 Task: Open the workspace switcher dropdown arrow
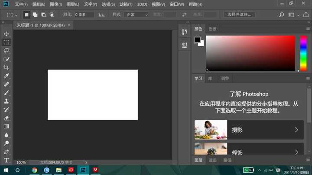[x=299, y=15]
